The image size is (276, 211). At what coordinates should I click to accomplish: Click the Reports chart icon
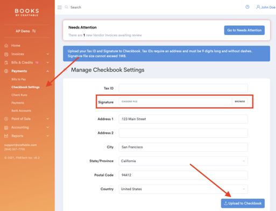(x=6, y=136)
